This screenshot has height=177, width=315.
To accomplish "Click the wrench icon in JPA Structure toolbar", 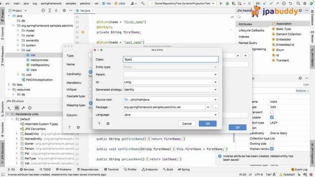I will pyautogui.click(x=23, y=108).
